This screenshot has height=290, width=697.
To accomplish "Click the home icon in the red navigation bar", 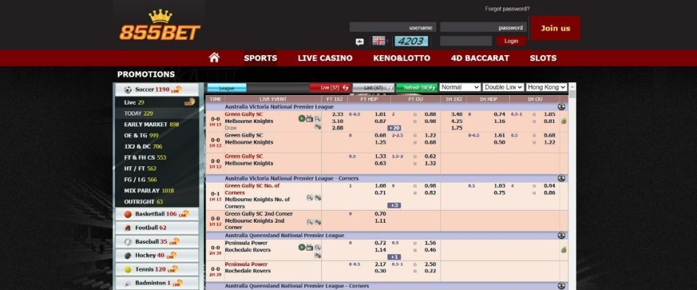I will tap(214, 58).
